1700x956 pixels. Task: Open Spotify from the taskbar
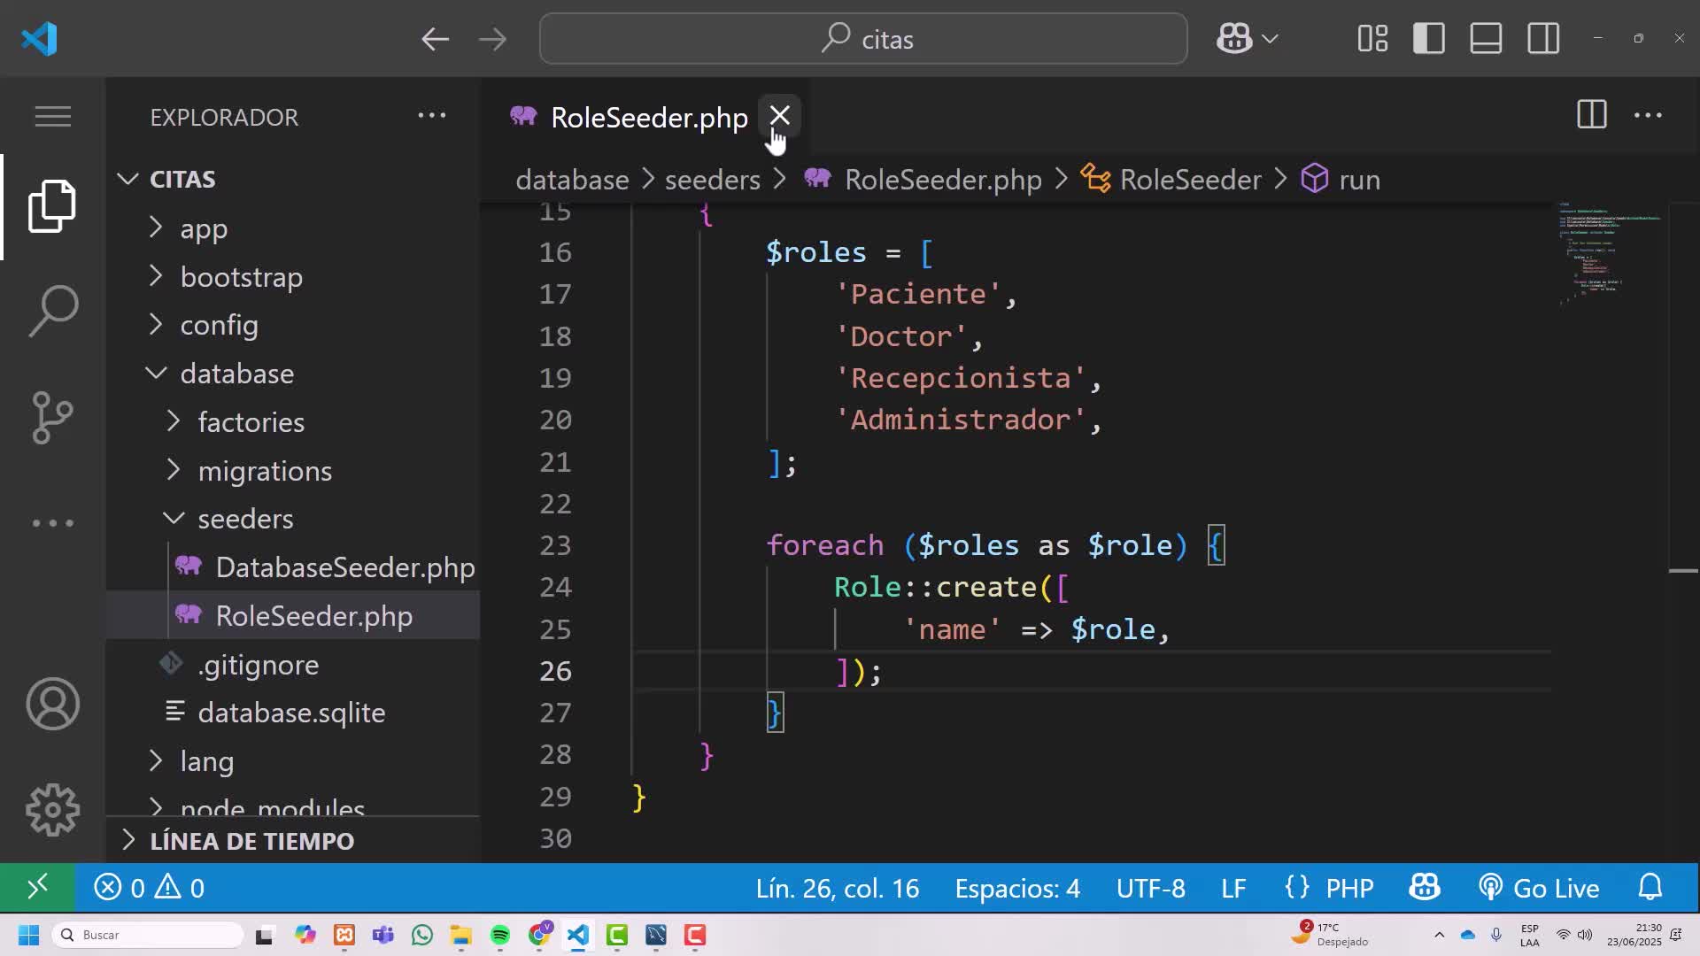pyautogui.click(x=500, y=935)
